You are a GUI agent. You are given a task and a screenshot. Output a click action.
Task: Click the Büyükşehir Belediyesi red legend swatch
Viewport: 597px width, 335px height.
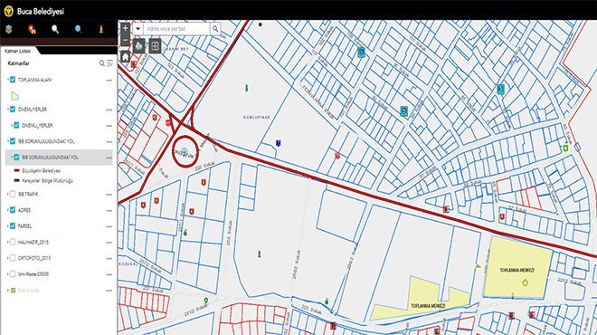[17, 170]
